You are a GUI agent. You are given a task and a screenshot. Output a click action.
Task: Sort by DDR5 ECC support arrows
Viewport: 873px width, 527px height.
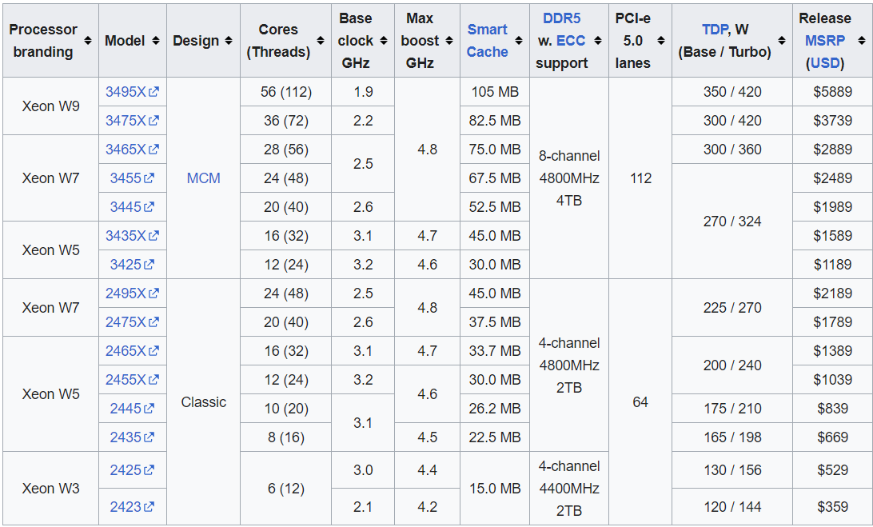(598, 41)
